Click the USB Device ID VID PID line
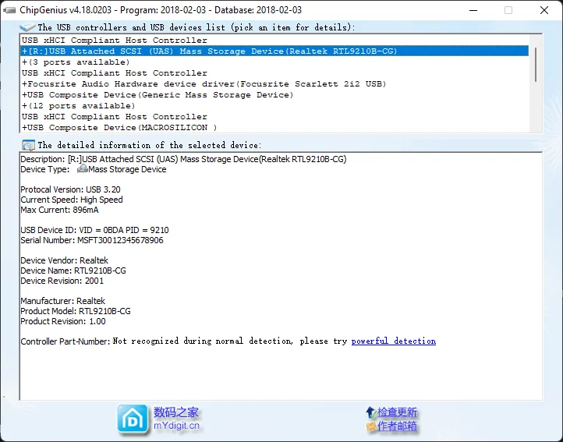563x442 pixels. click(x=94, y=230)
